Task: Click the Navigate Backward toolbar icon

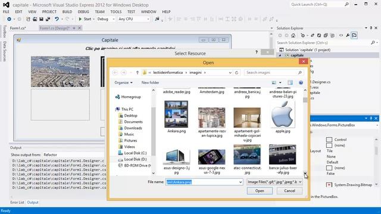Action: 10,19
